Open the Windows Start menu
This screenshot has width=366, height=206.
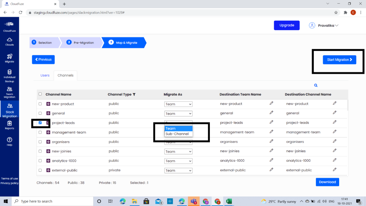[6, 201]
